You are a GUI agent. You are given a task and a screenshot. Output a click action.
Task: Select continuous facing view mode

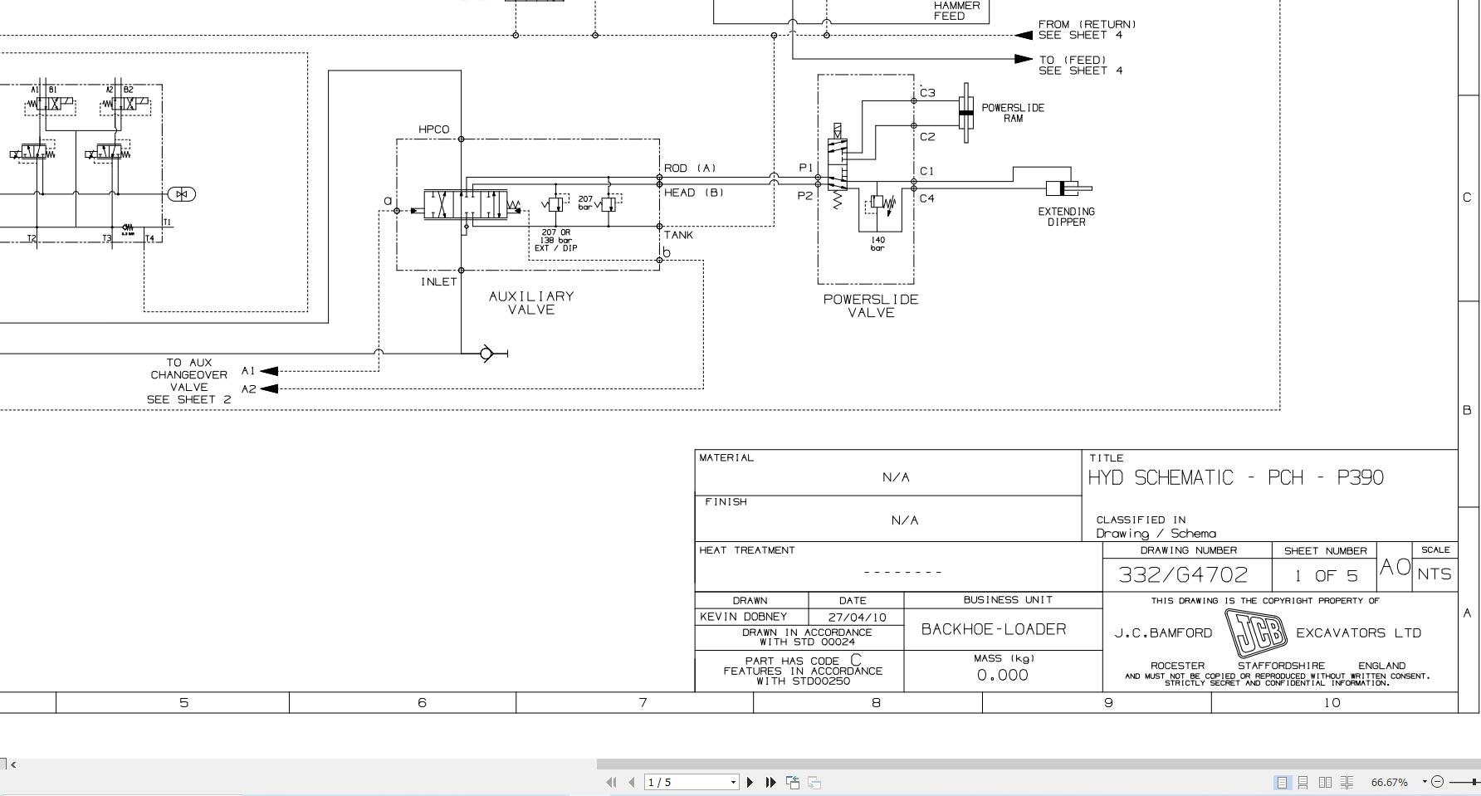point(1347,782)
